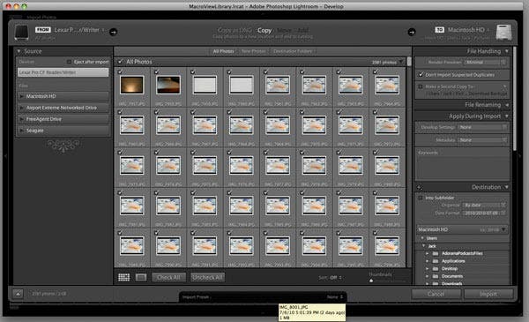Expand File Renaming panel

(x=507, y=105)
